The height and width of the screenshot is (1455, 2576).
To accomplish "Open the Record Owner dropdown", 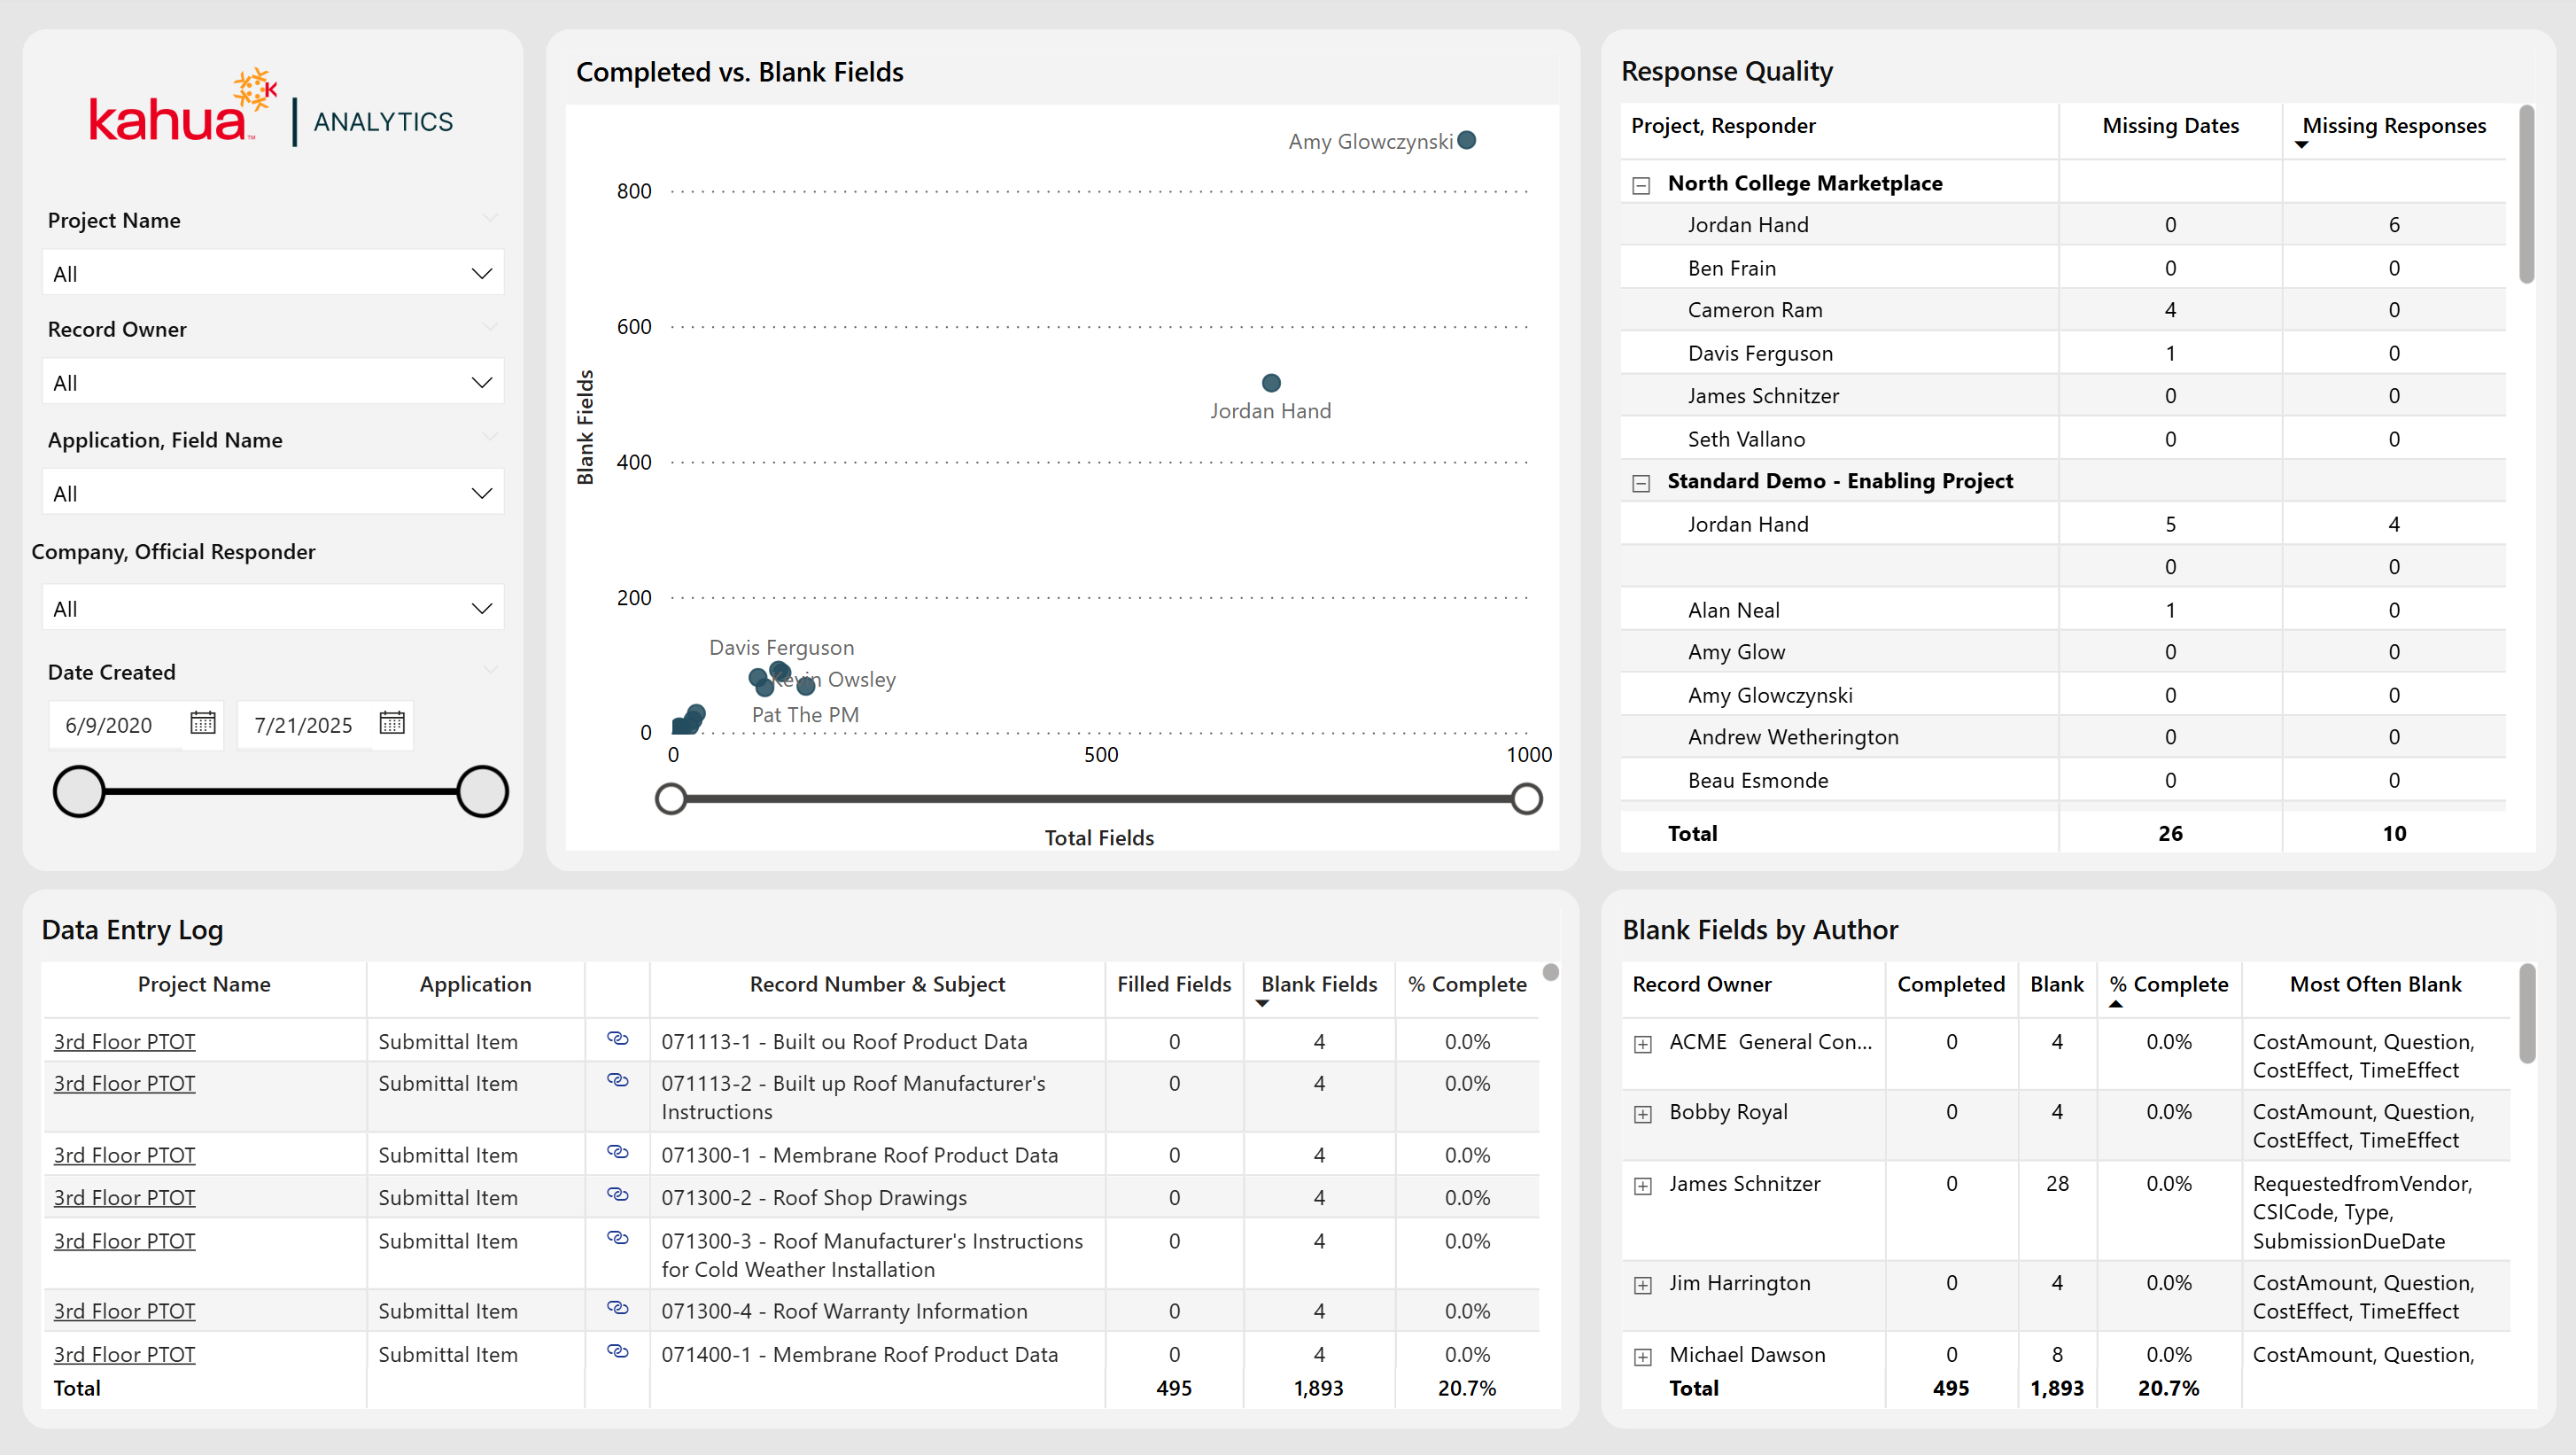I will [272, 383].
